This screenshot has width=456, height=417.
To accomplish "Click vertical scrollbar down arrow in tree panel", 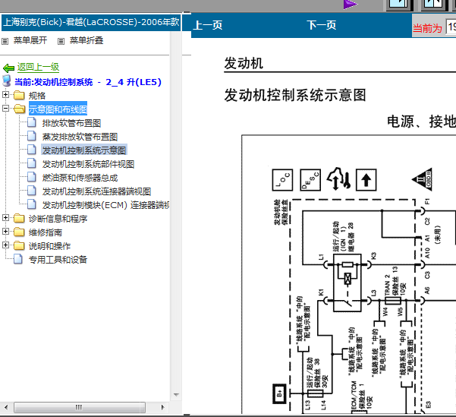I will [x=176, y=395].
